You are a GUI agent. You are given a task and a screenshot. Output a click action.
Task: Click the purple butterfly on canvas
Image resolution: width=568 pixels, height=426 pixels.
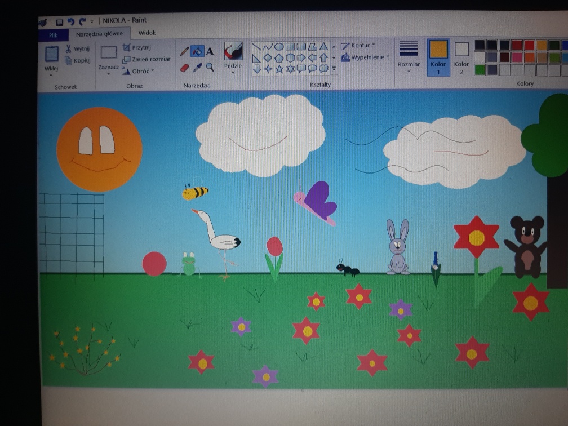pos(317,203)
